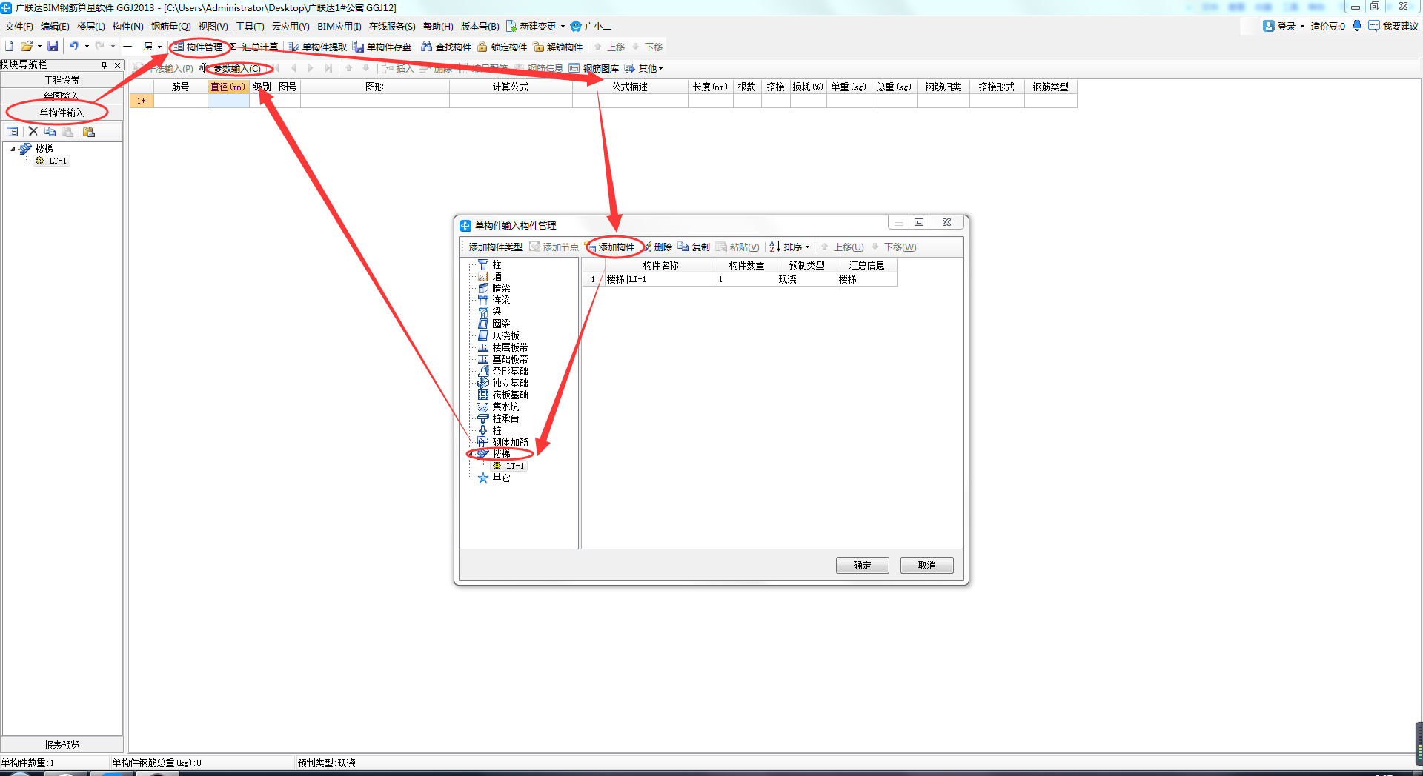Open the 工具(T) menu

point(250,26)
